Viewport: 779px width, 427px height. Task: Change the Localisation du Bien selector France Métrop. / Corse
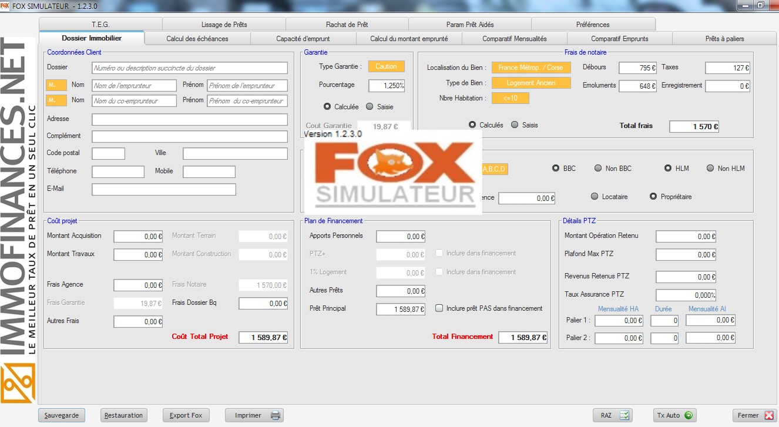coord(531,67)
